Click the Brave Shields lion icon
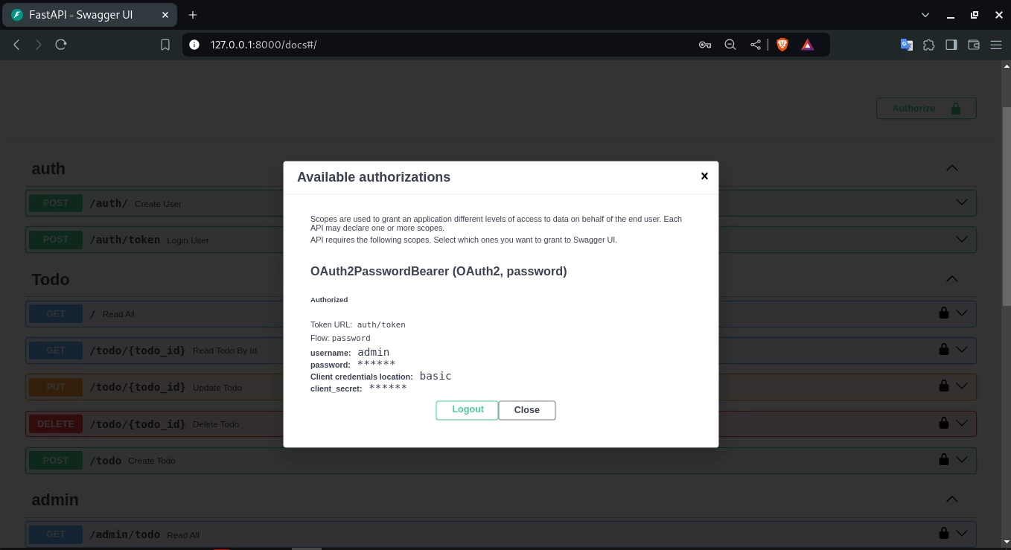Image resolution: width=1011 pixels, height=550 pixels. click(782, 45)
